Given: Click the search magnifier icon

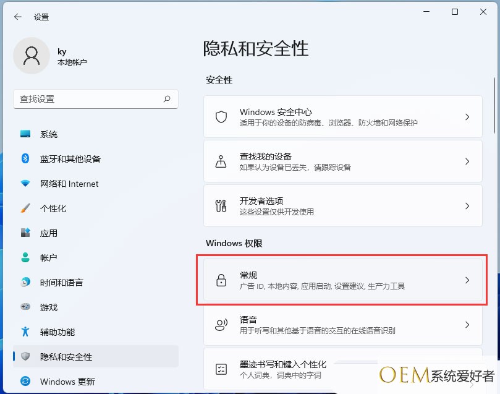Looking at the screenshot, I should [x=167, y=99].
